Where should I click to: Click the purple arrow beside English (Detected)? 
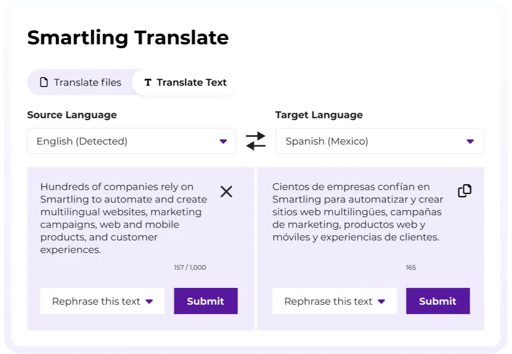pyautogui.click(x=223, y=142)
